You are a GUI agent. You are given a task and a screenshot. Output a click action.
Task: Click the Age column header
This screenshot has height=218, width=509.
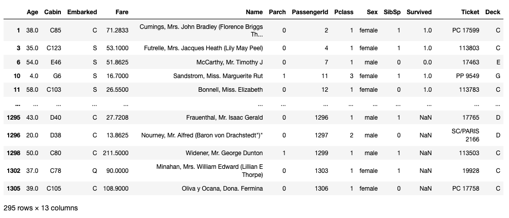click(32, 12)
